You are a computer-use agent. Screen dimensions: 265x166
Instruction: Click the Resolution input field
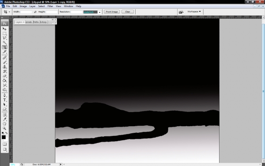pos(76,12)
